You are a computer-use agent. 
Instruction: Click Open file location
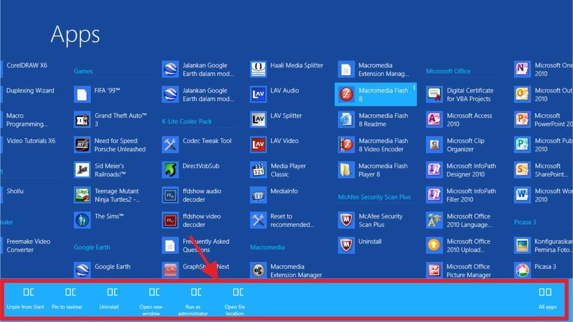[x=235, y=301]
